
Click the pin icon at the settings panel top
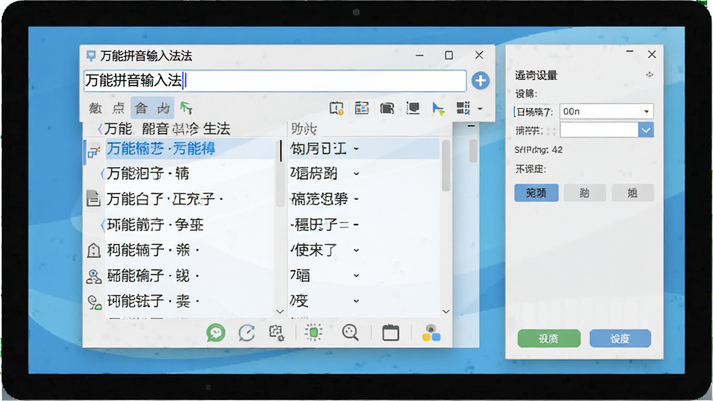[x=650, y=74]
